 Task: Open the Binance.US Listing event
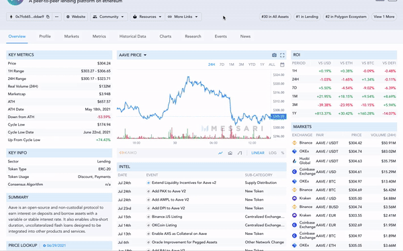167,217
